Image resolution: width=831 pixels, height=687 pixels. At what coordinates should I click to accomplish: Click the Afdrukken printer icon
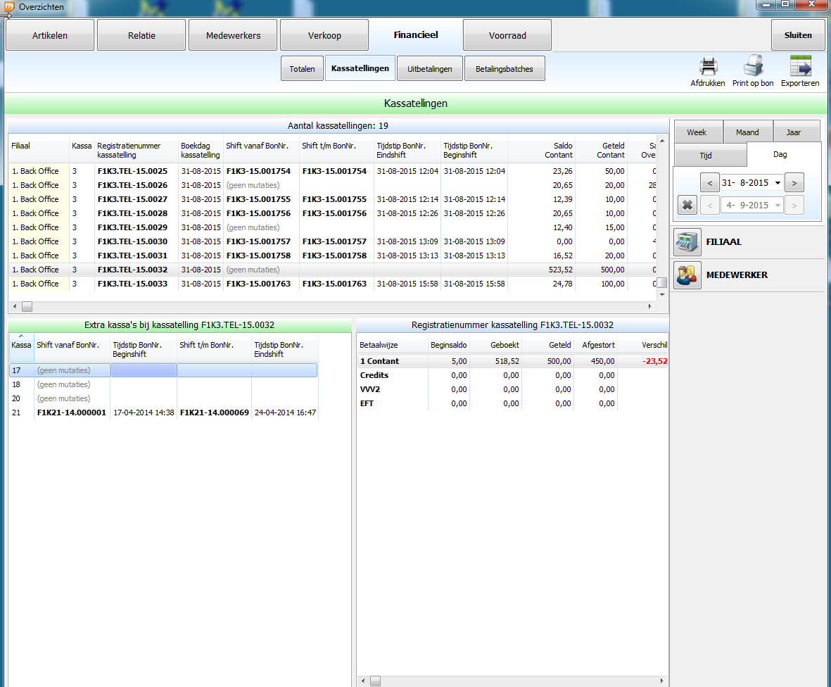click(707, 67)
